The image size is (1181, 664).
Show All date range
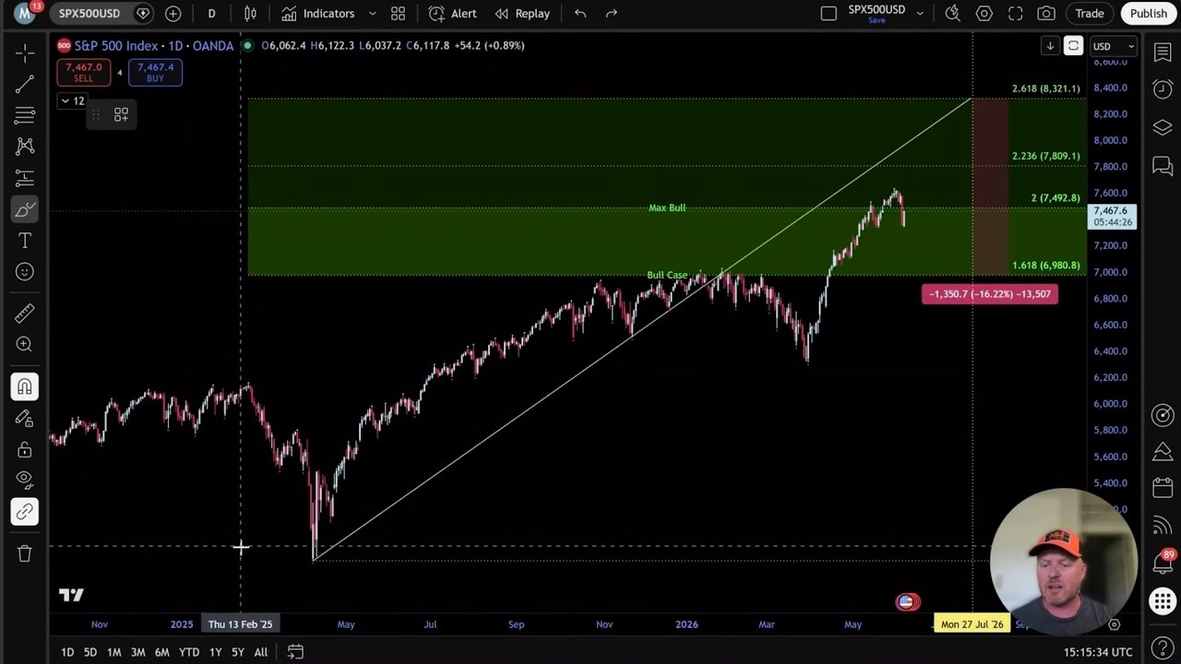pos(261,652)
